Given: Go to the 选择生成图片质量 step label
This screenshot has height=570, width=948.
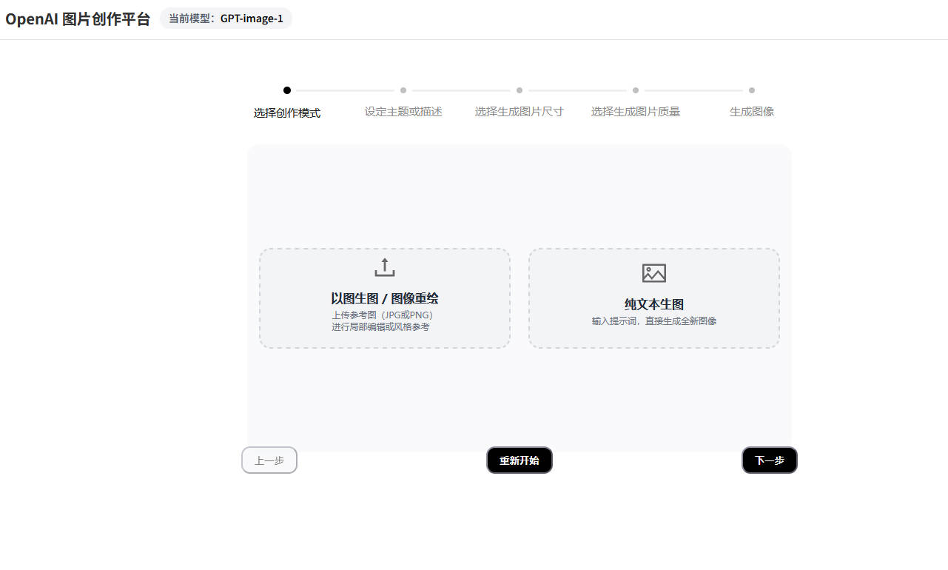Looking at the screenshot, I should [636, 112].
